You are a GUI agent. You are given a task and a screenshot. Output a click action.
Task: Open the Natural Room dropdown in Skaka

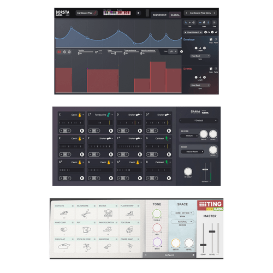click(x=192, y=152)
